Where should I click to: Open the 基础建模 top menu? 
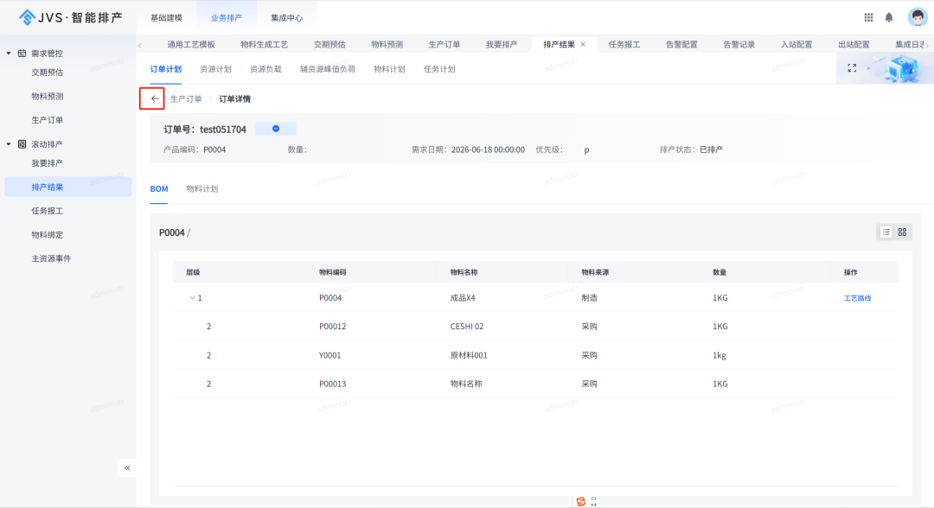pos(166,18)
